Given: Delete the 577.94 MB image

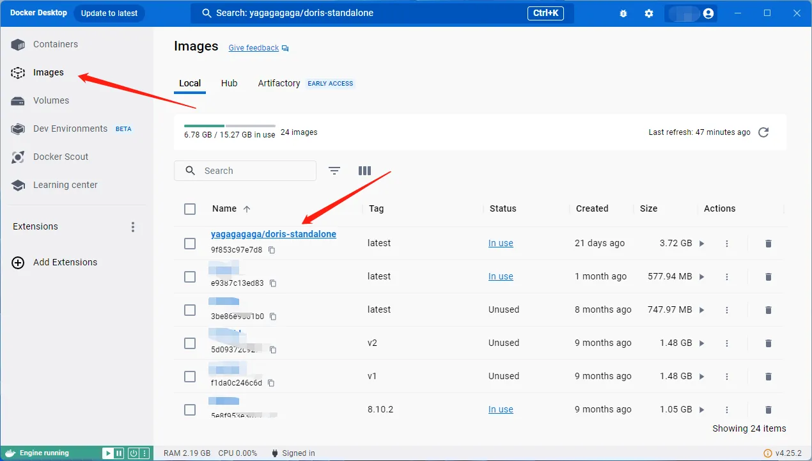Looking at the screenshot, I should (769, 277).
